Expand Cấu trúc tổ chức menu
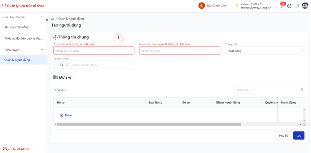The image size is (311, 153). point(24,17)
